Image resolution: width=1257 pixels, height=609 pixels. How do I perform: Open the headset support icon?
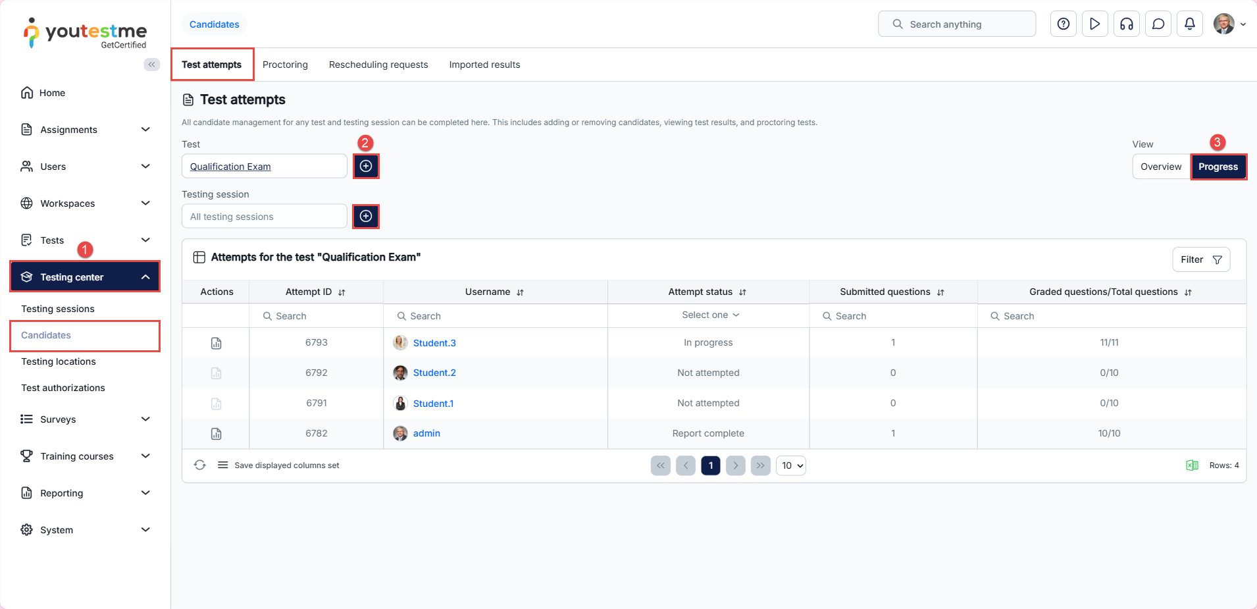pyautogui.click(x=1126, y=24)
